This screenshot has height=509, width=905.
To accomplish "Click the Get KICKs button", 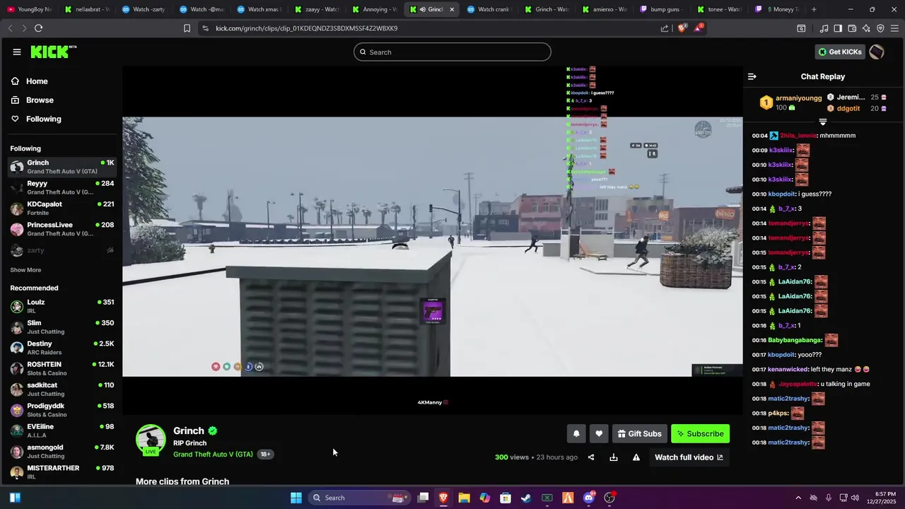I will pos(841,52).
